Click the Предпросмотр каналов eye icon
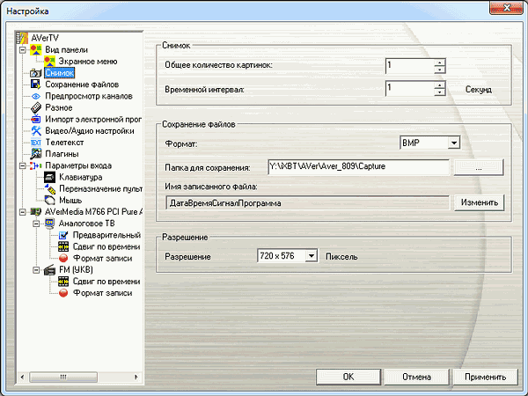The image size is (528, 396). pos(36,96)
